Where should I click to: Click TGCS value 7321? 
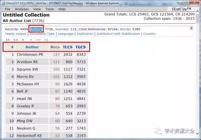[81, 69]
